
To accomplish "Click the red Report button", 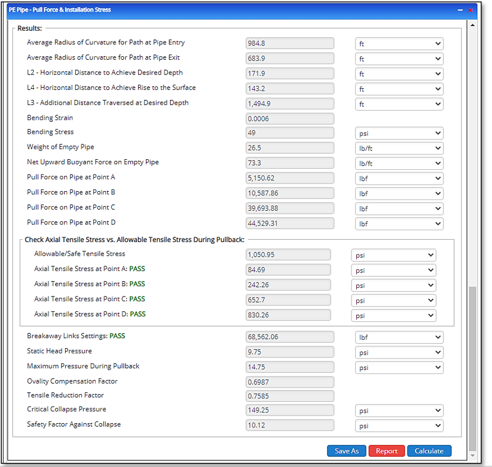I will pos(386,451).
